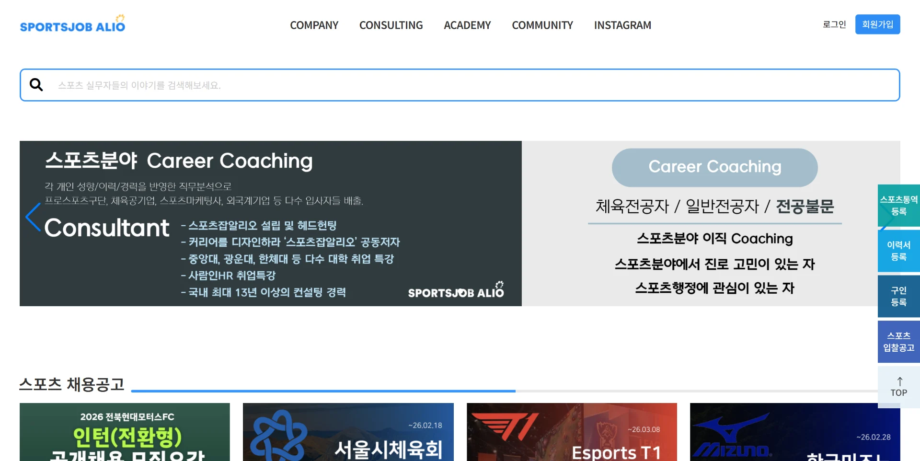920x461 pixels.
Task: Open the CONSULTING menu
Action: pyautogui.click(x=391, y=25)
